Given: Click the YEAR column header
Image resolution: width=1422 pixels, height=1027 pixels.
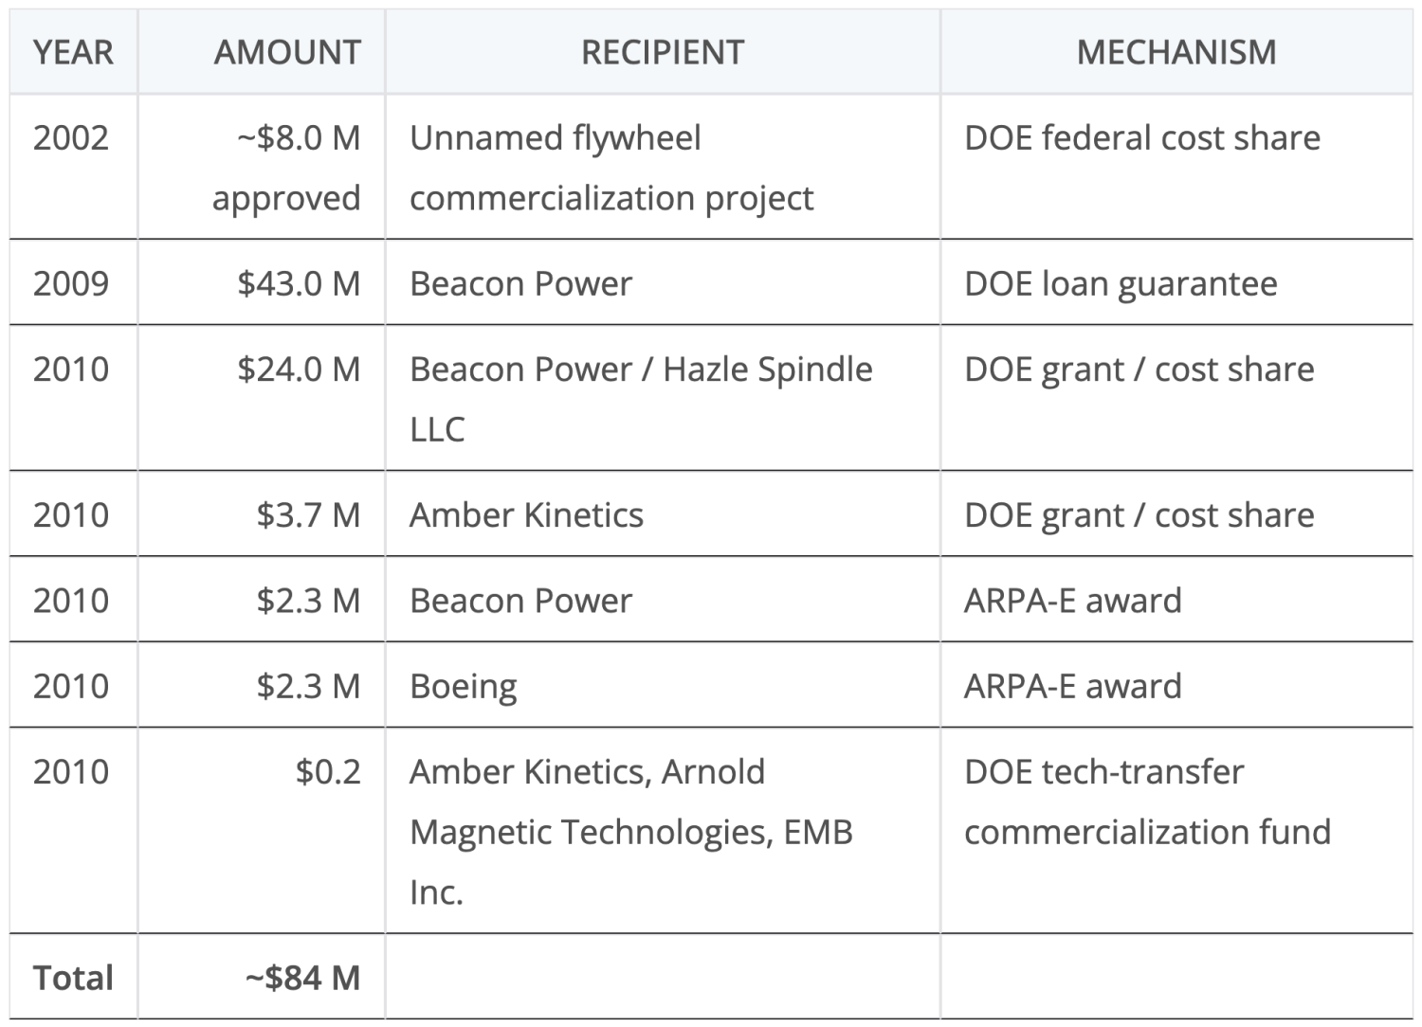Looking at the screenshot, I should (73, 52).
